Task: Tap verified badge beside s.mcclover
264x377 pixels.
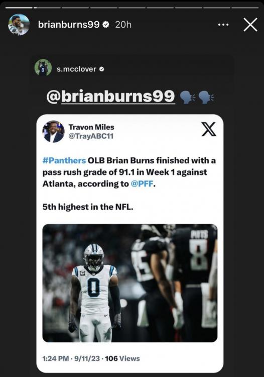Action: tap(102, 69)
